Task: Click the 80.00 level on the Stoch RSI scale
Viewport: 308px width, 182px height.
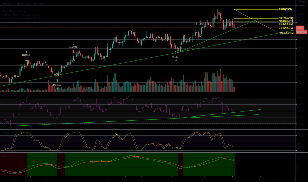Action: pyautogui.click(x=300, y=136)
